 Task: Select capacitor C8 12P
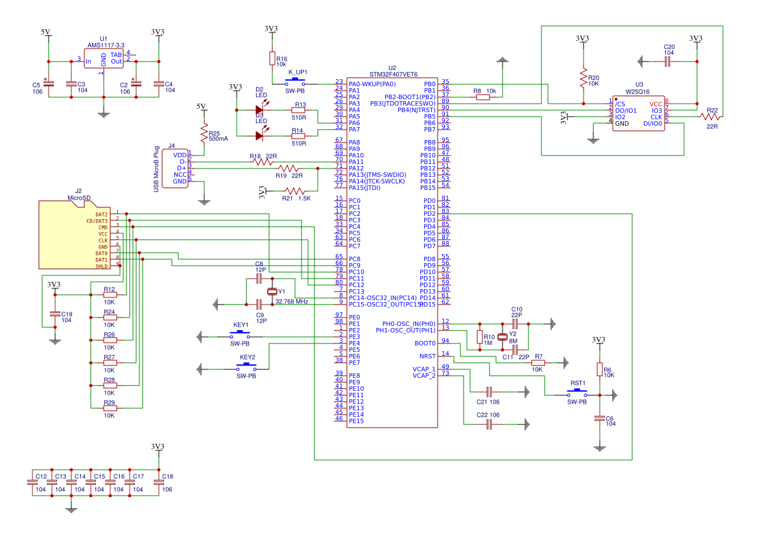click(259, 279)
